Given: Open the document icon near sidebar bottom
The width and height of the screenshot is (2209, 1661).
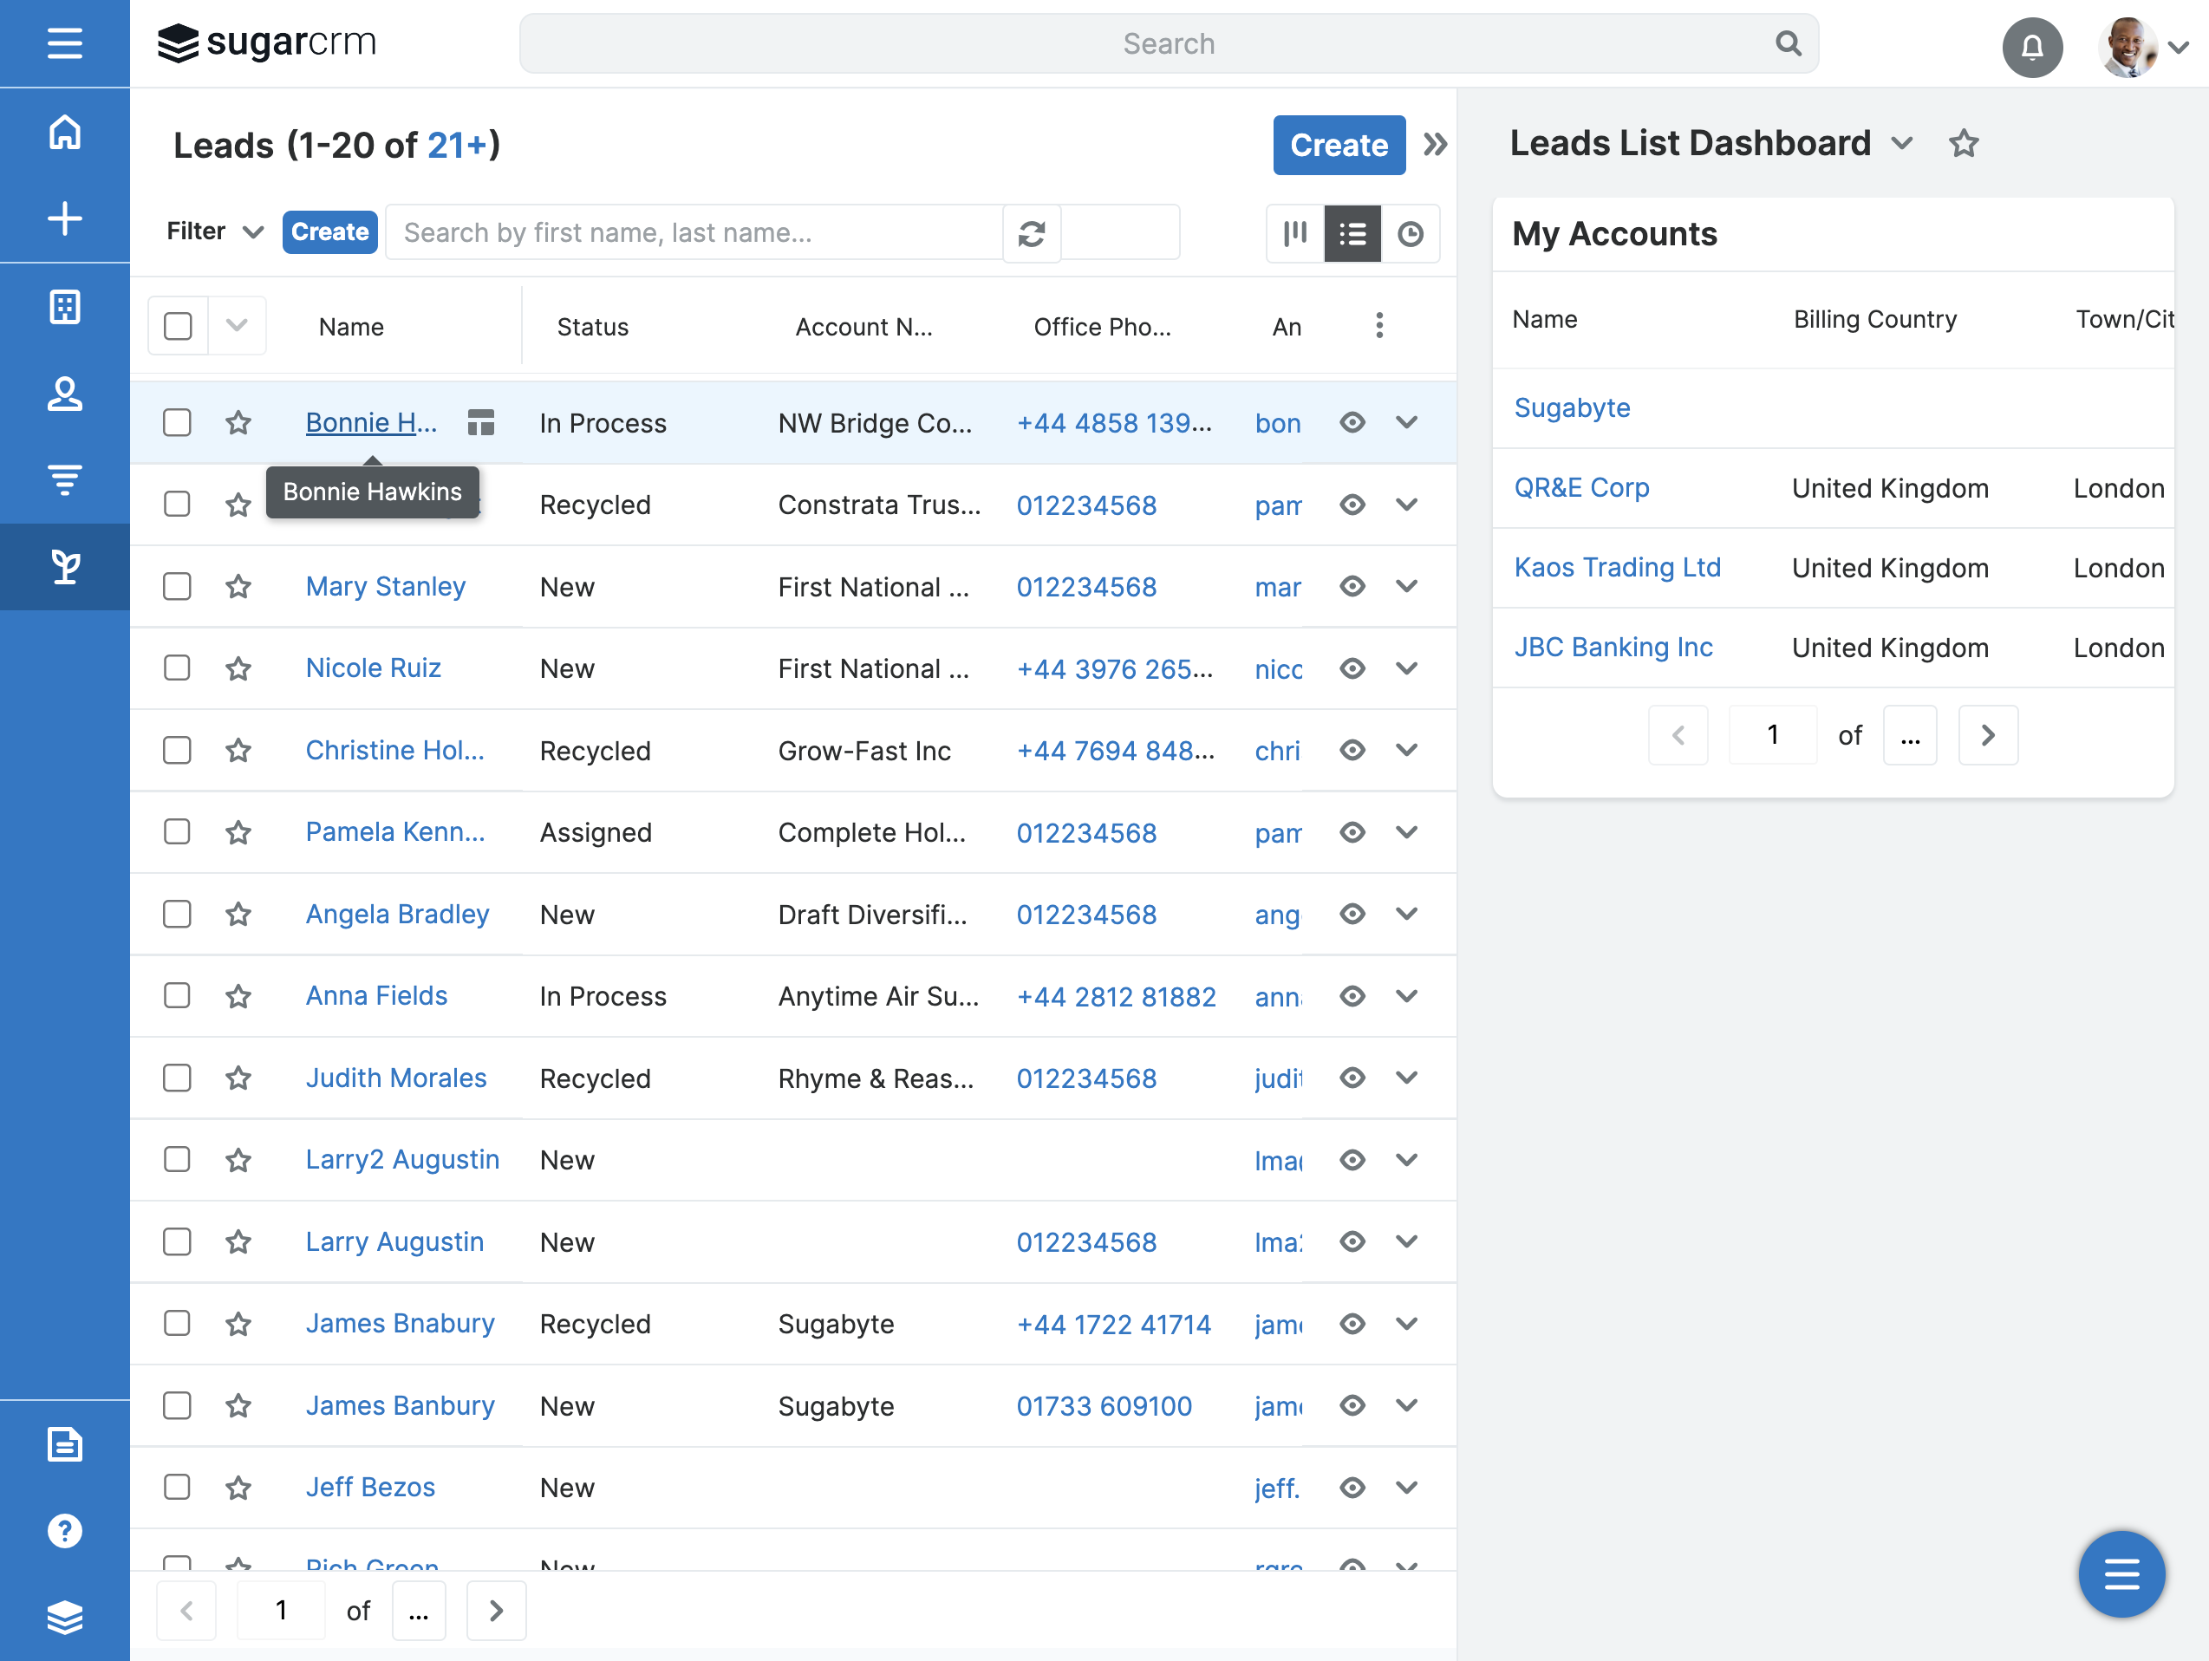Looking at the screenshot, I should pyautogui.click(x=65, y=1444).
